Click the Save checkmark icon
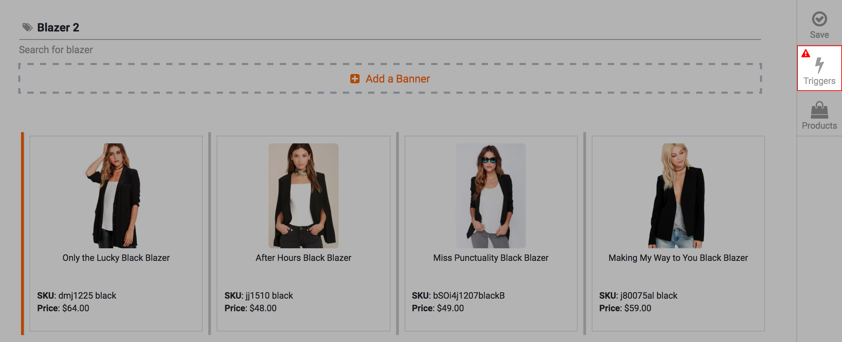 tap(819, 19)
